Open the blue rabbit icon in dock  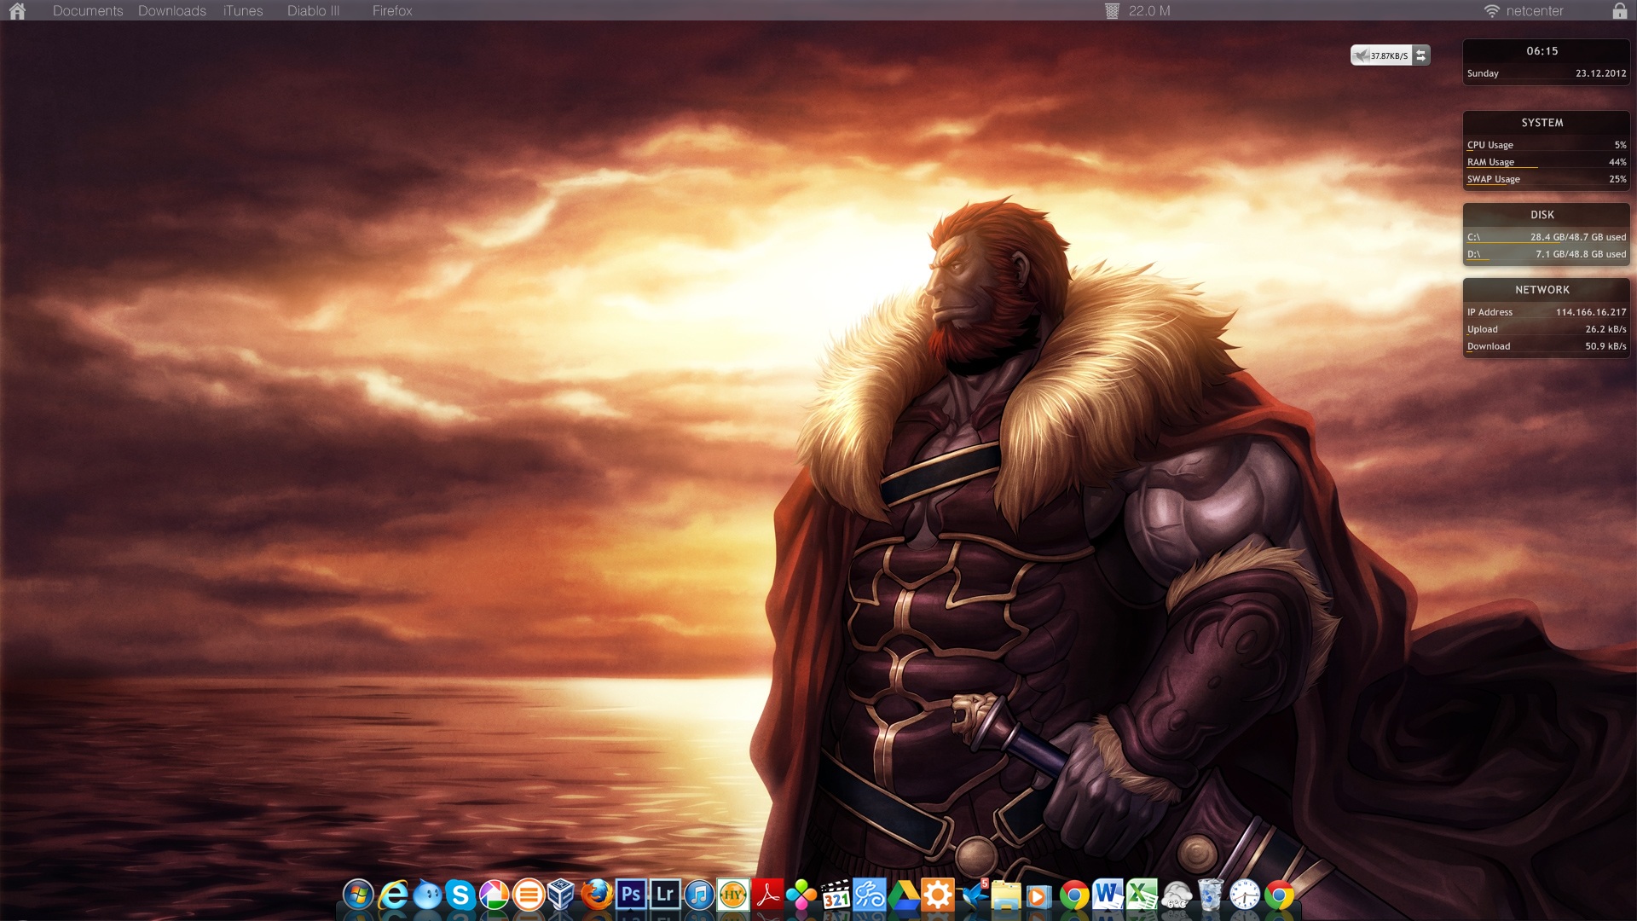click(x=870, y=895)
